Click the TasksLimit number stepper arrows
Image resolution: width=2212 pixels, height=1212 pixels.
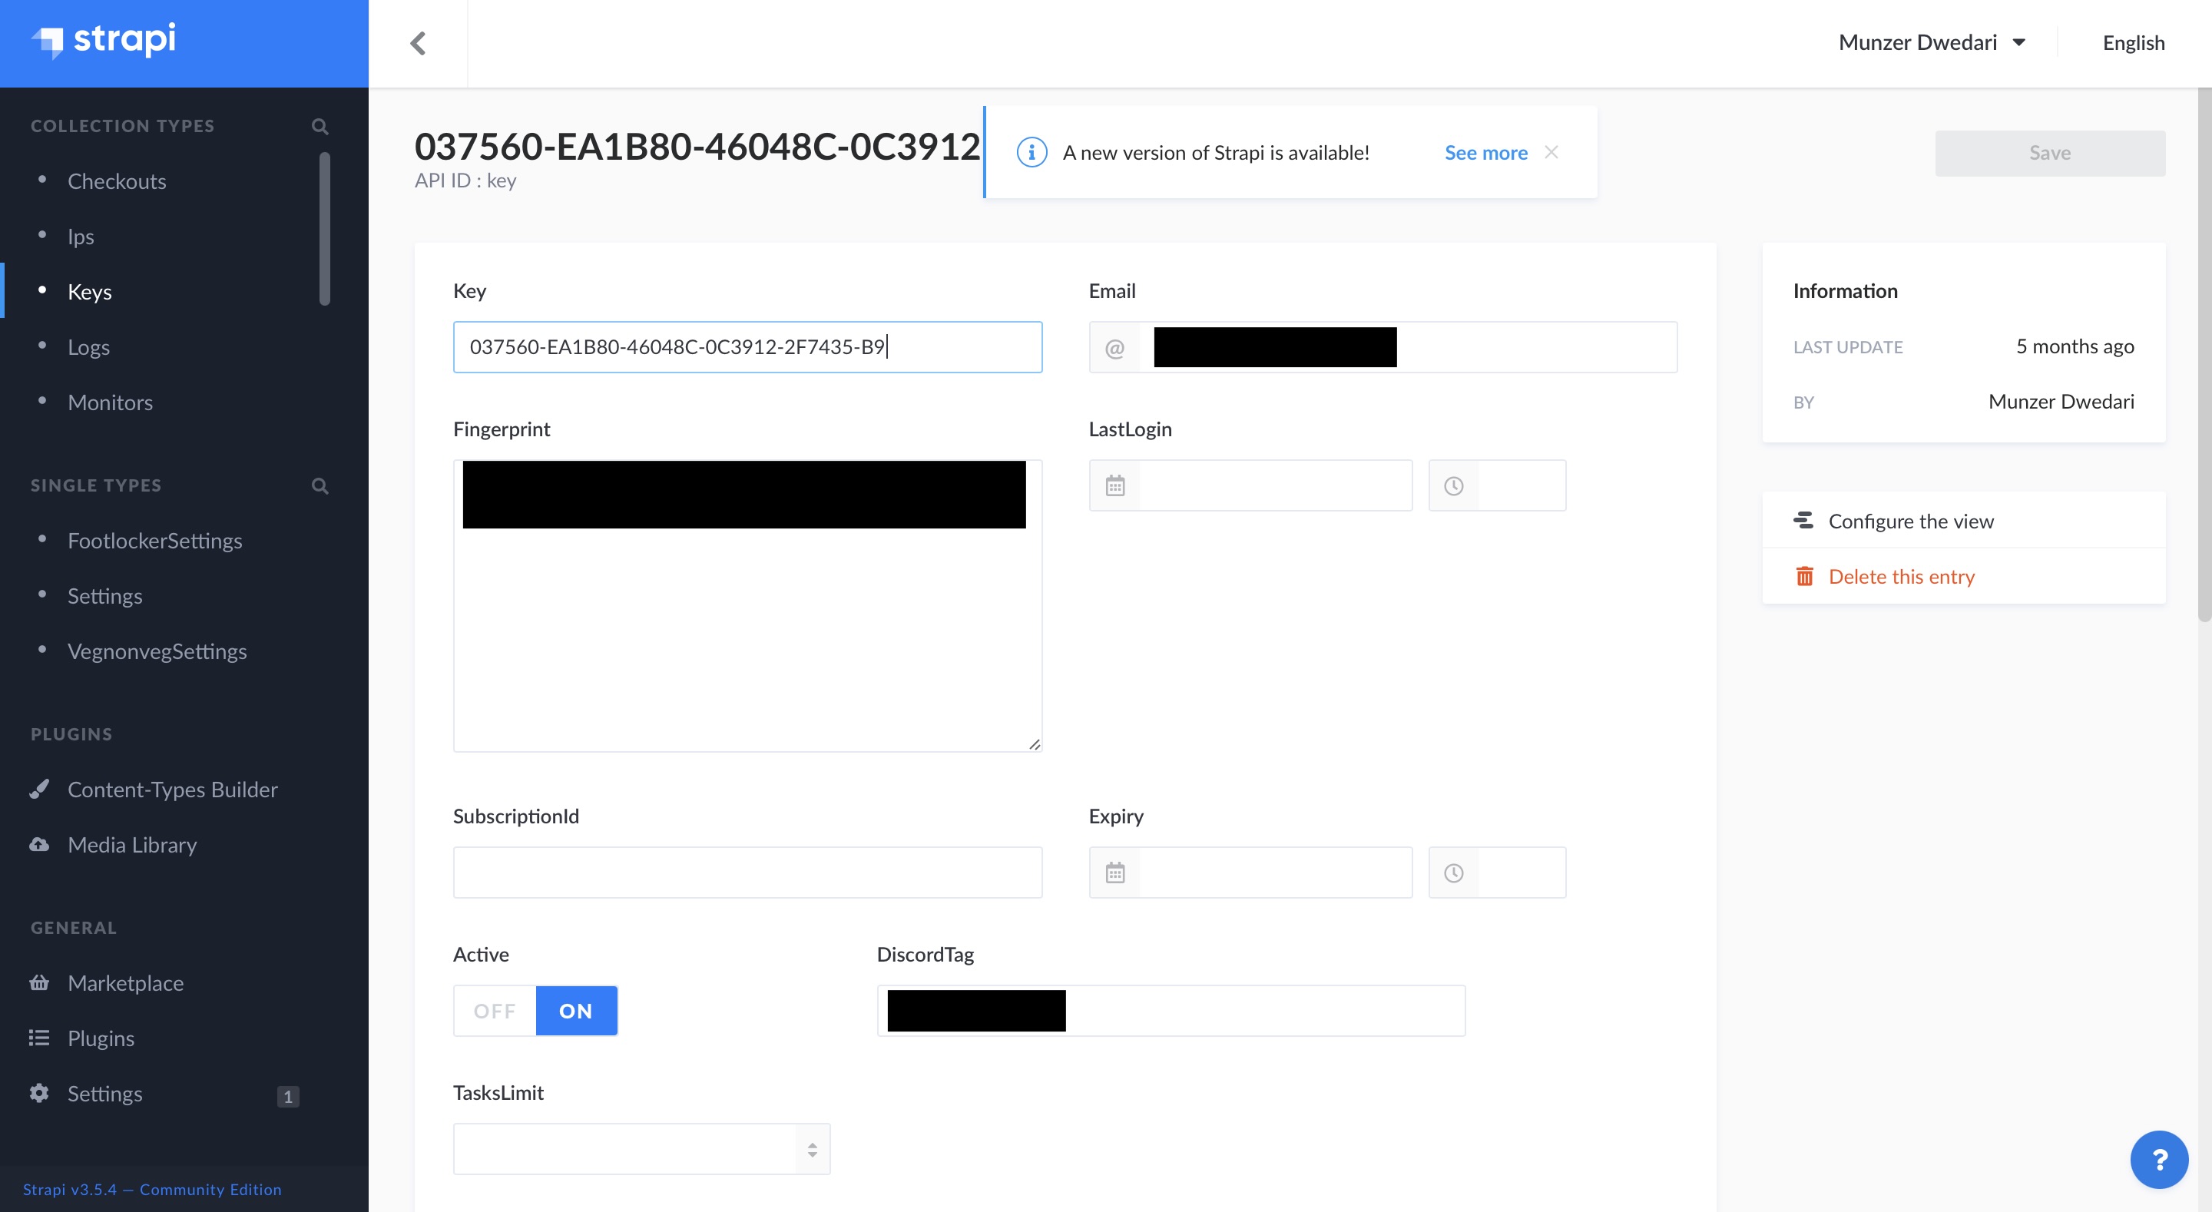(812, 1149)
